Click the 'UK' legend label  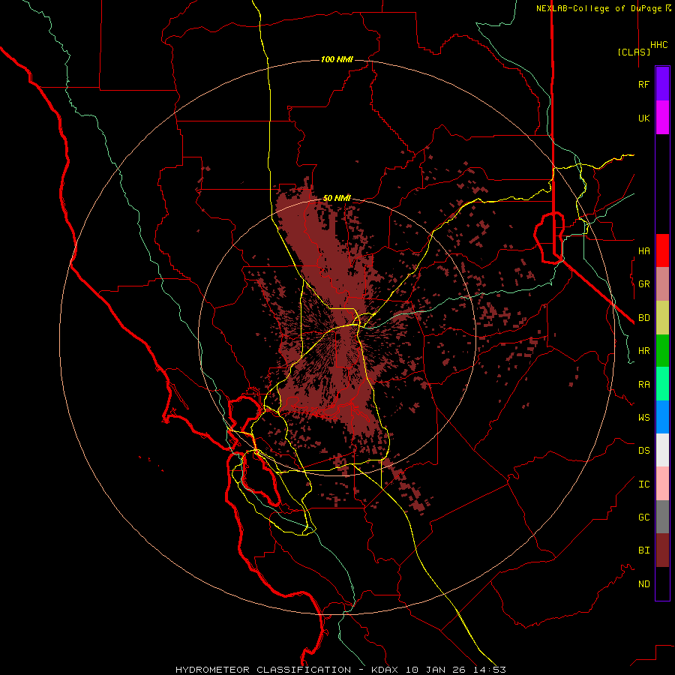[643, 118]
